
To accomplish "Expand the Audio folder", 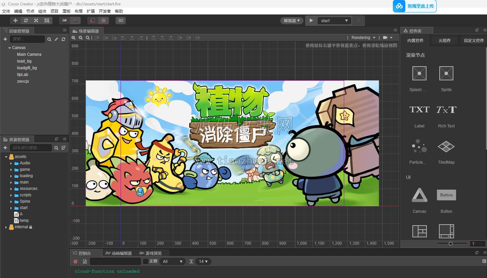I will coord(11,163).
